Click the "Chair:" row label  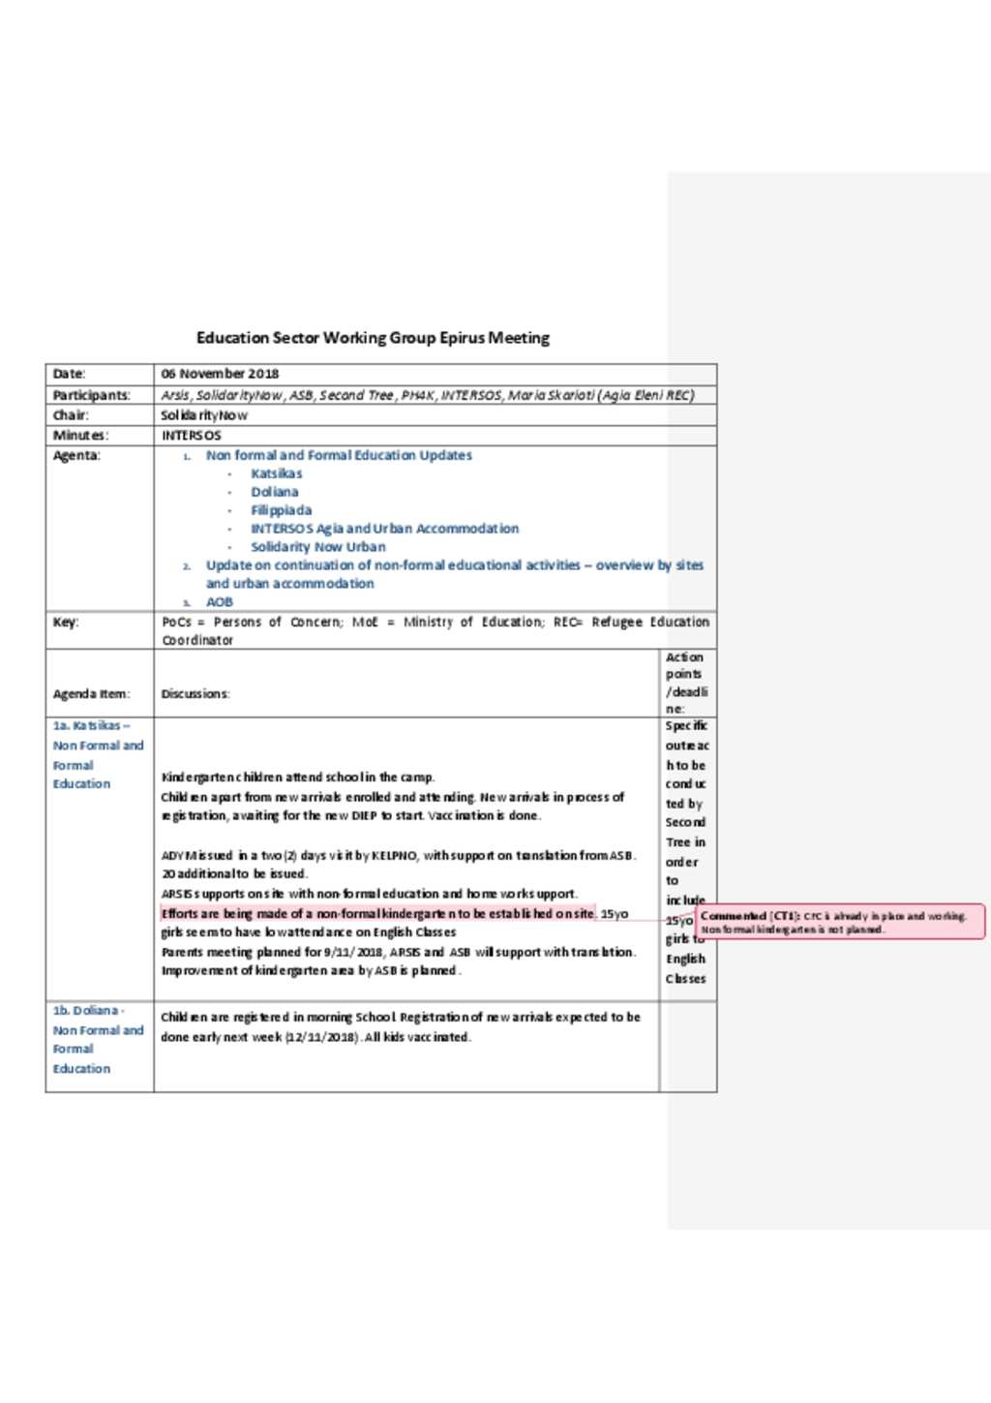pos(71,415)
